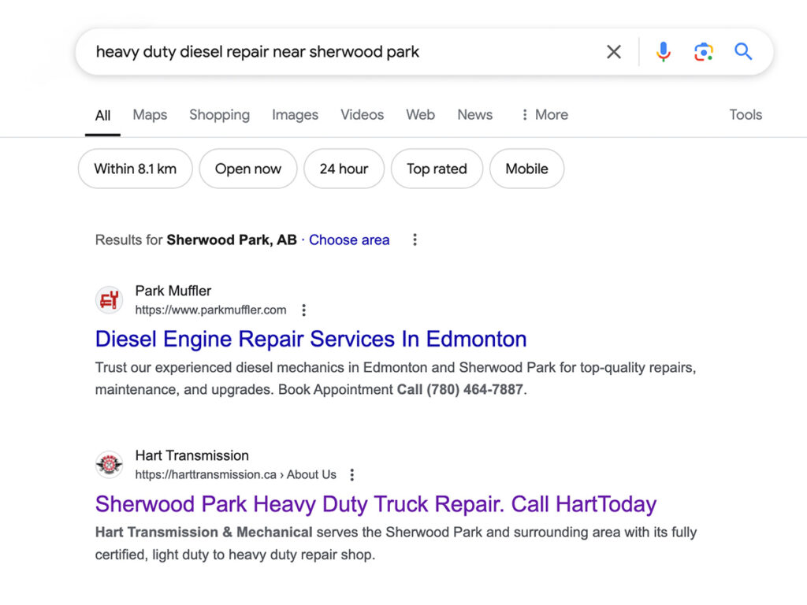Click inside the search input field
This screenshot has width=807, height=605.
click(x=315, y=51)
